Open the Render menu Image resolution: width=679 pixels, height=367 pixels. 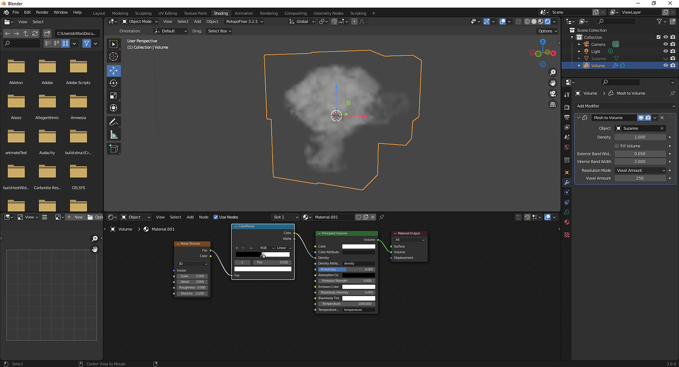pos(42,12)
